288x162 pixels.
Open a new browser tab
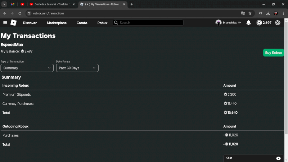tap(131, 4)
